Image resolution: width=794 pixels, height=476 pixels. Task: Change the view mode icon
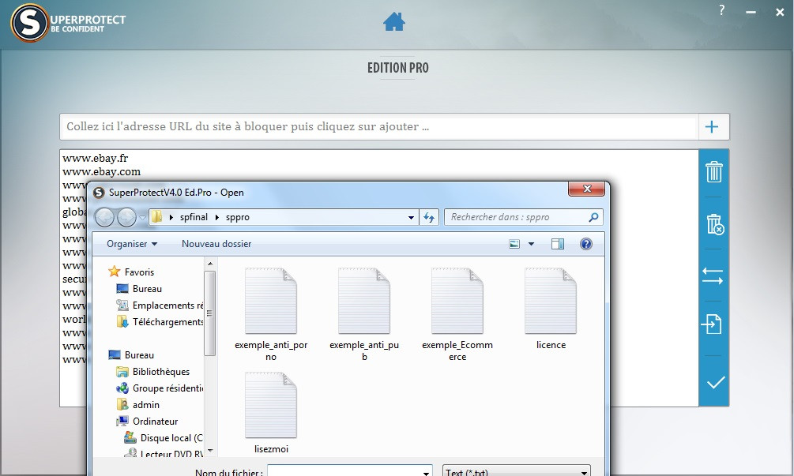[514, 245]
